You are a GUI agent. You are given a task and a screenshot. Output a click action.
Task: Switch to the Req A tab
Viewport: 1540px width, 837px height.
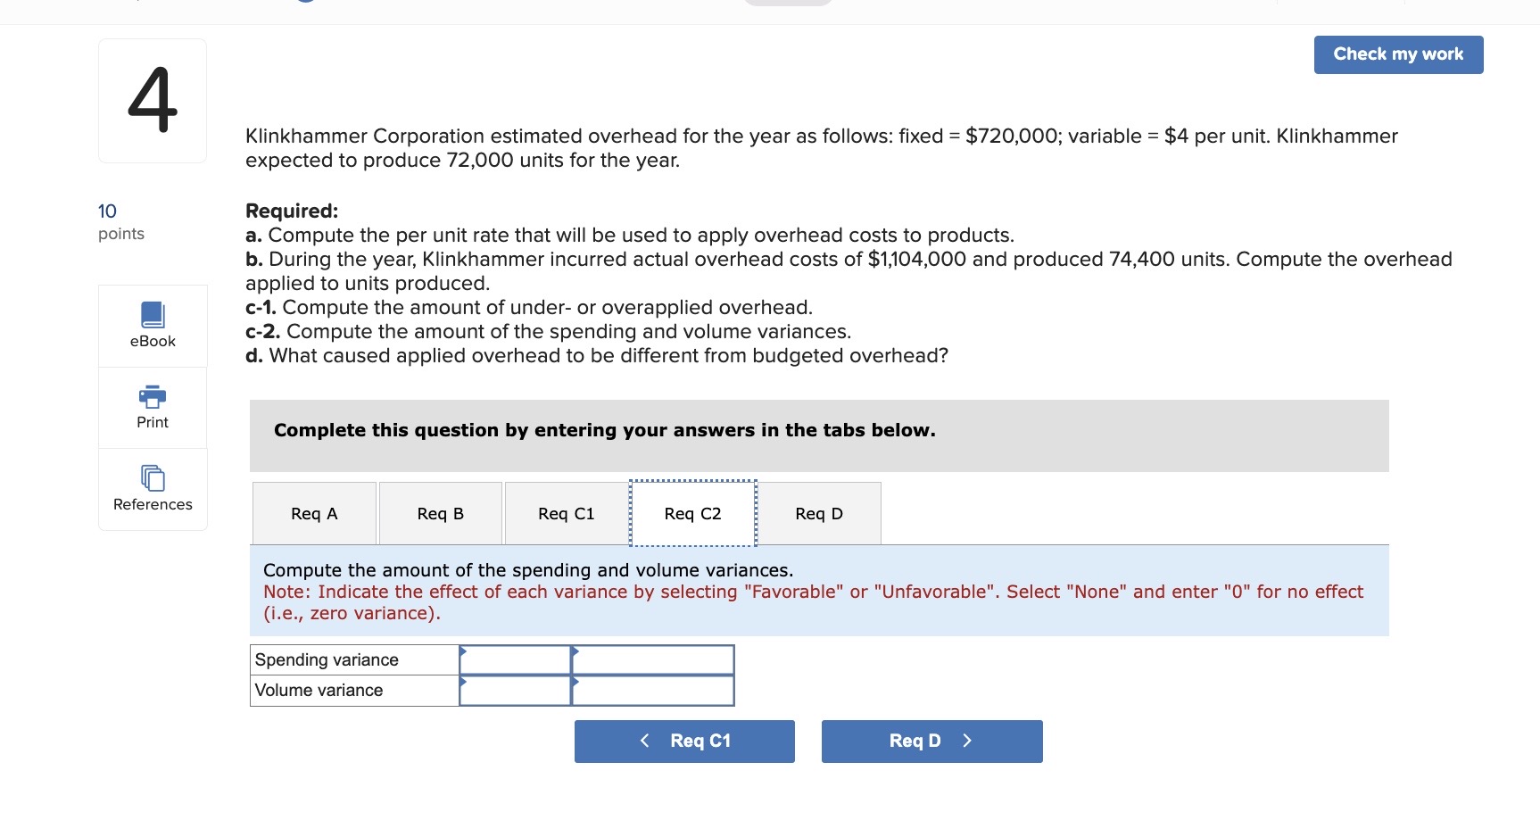point(313,513)
